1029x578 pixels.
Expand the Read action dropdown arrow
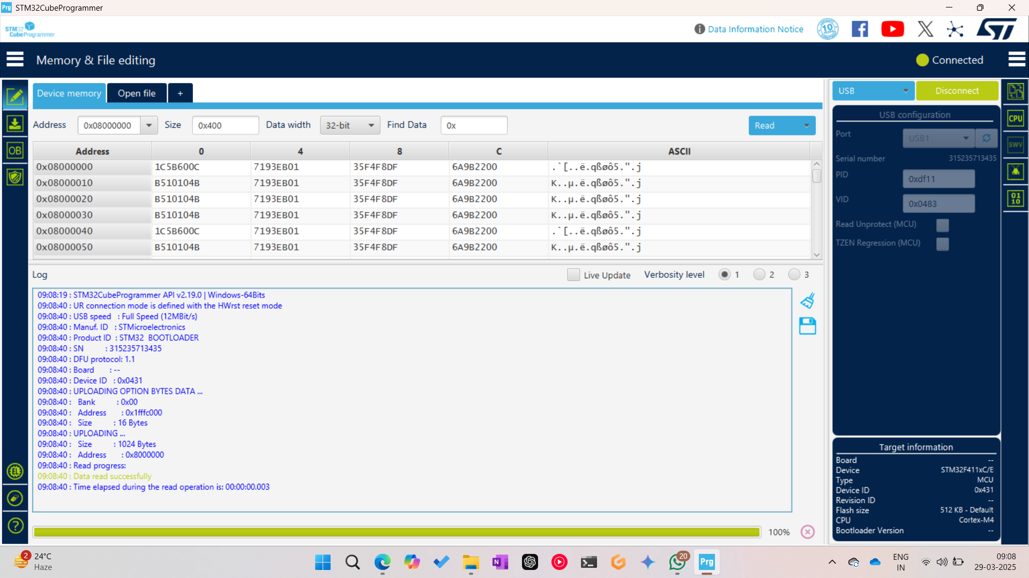coord(807,125)
